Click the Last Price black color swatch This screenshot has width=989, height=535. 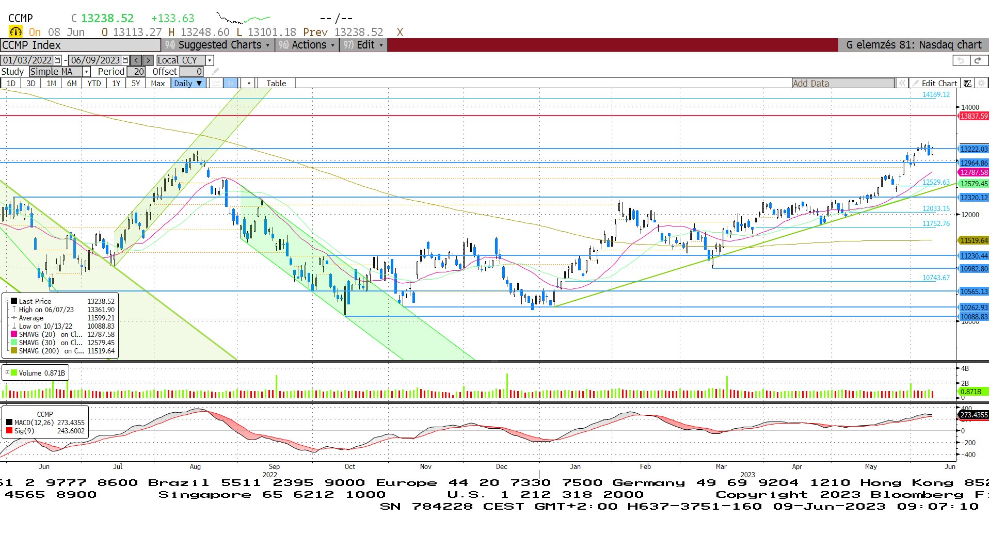click(x=14, y=301)
